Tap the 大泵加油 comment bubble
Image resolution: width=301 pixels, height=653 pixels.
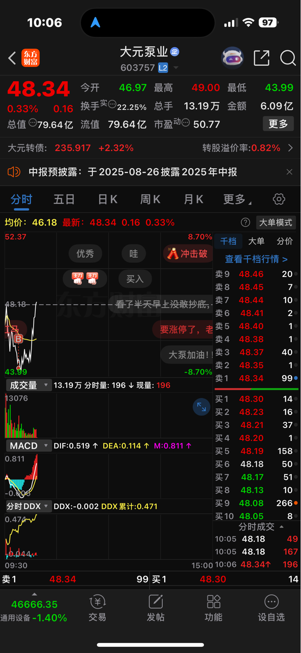pyautogui.click(x=187, y=355)
